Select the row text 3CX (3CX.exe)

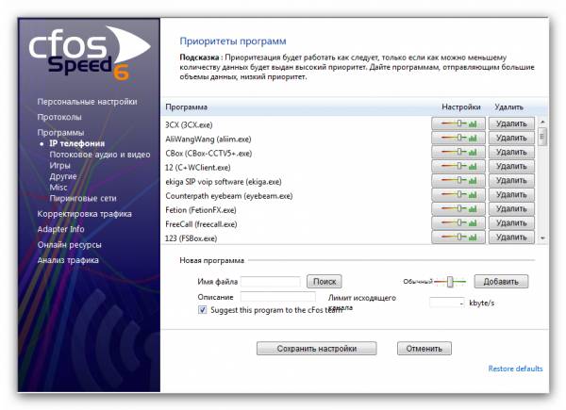[189, 124]
